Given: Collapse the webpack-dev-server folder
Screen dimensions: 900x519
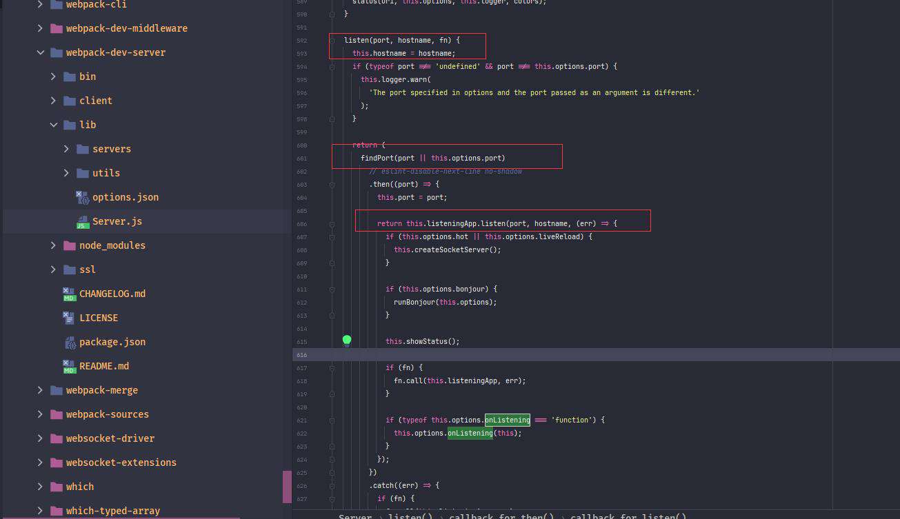Looking at the screenshot, I should tap(40, 52).
